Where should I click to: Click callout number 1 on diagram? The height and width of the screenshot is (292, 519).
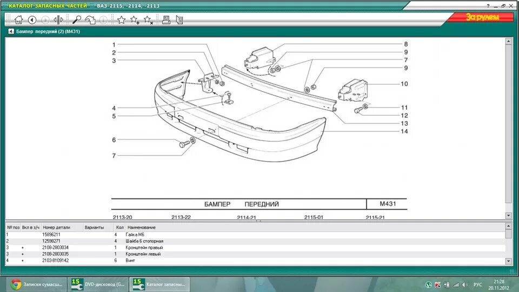pyautogui.click(x=114, y=45)
